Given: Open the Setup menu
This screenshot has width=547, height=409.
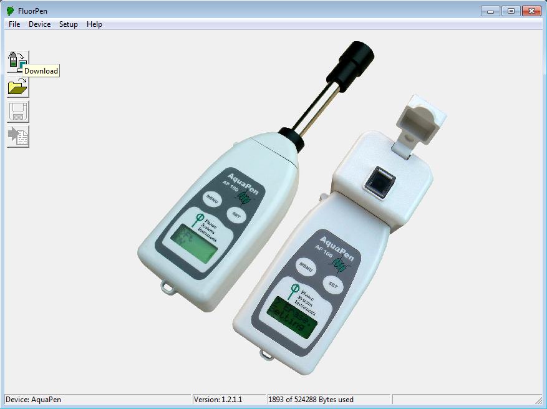Looking at the screenshot, I should click(x=69, y=24).
